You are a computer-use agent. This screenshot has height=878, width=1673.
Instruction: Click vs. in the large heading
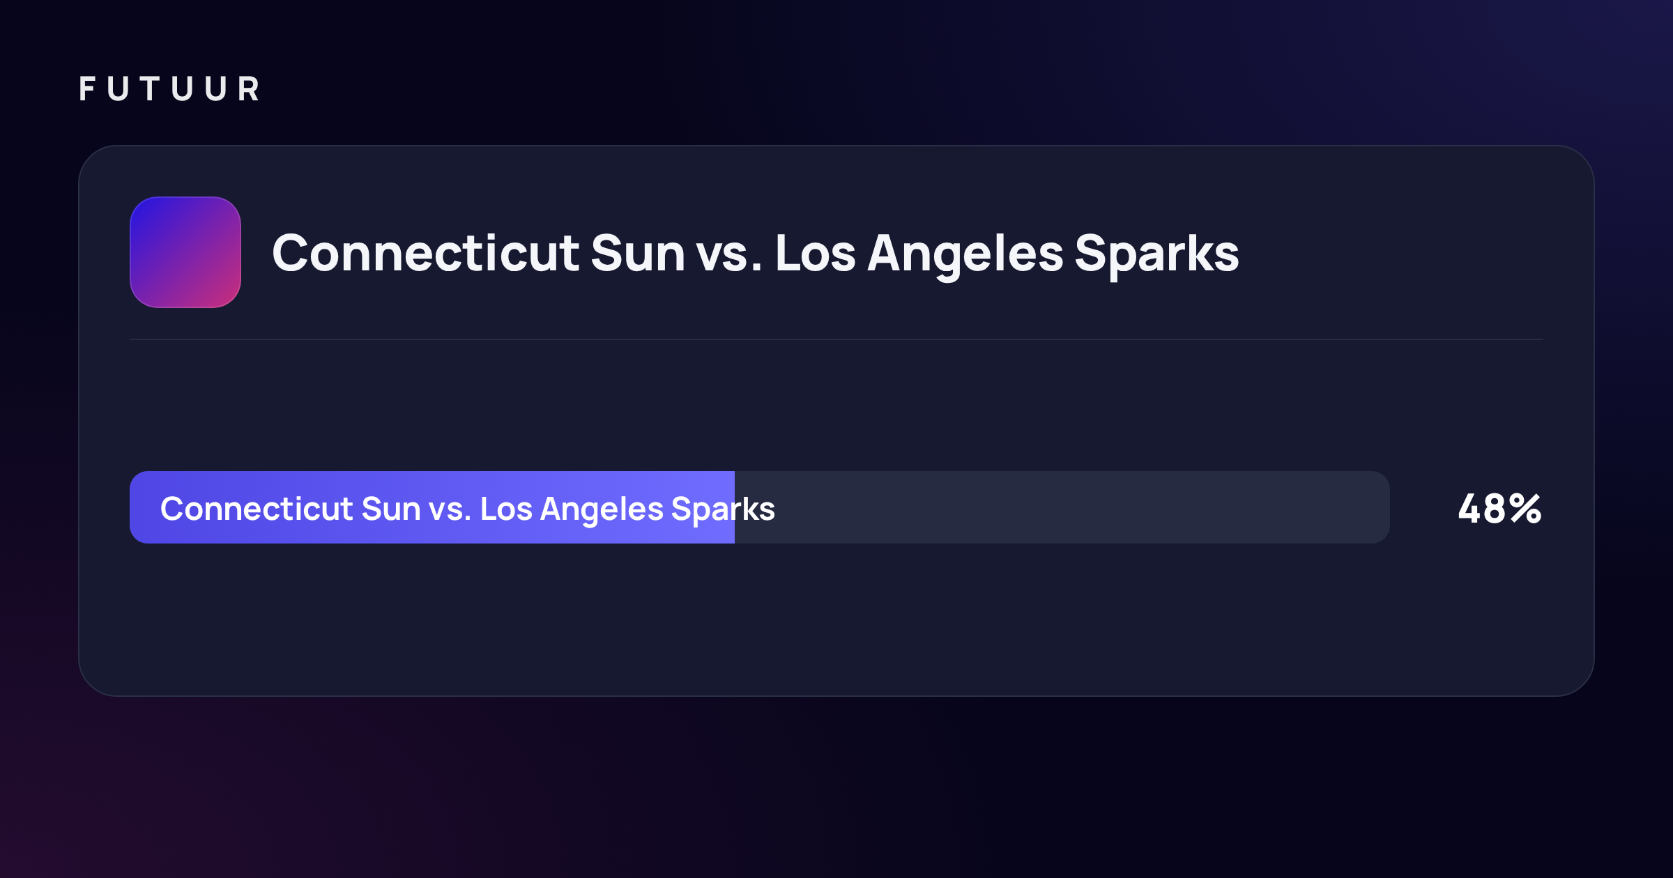[730, 256]
